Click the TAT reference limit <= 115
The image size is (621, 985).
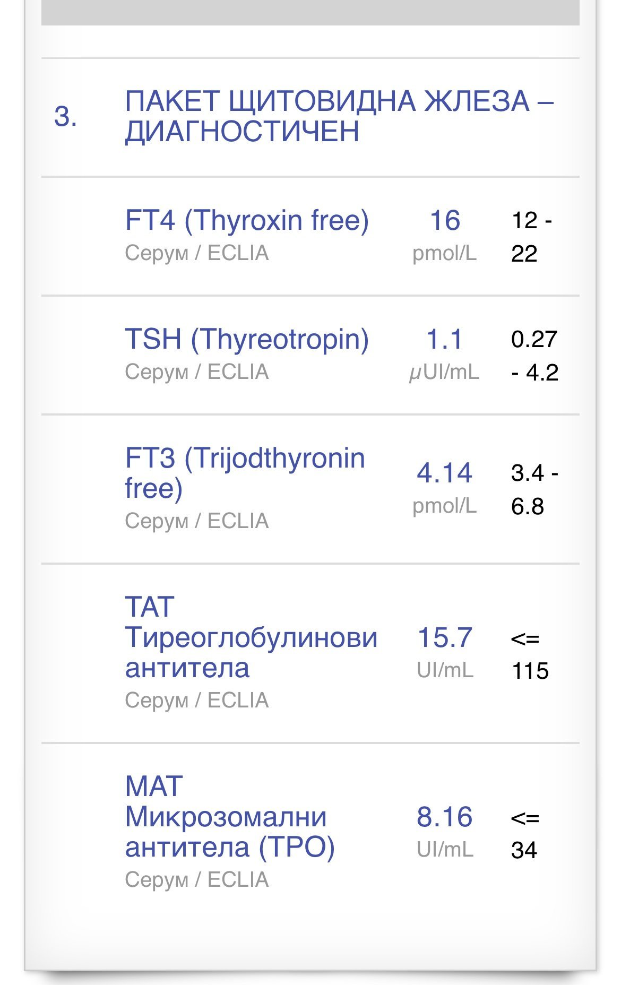pos(529,654)
